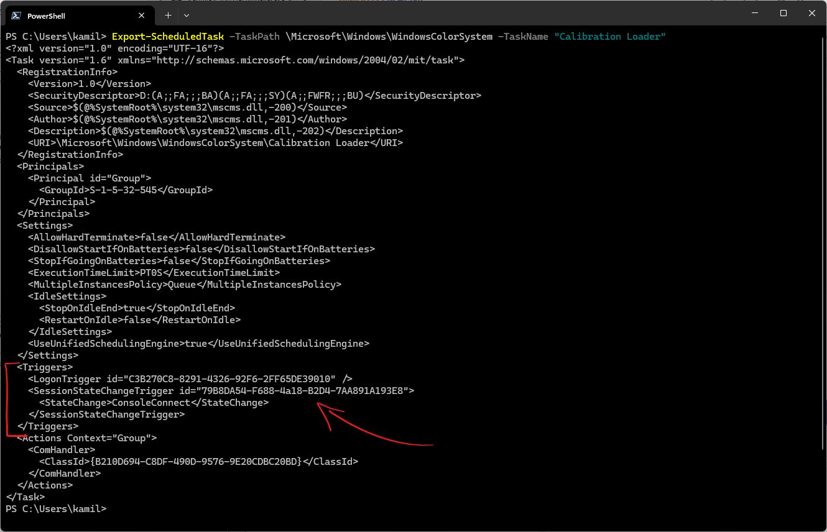The width and height of the screenshot is (827, 532).
Task: Close the PowerShell tab
Action: click(142, 16)
